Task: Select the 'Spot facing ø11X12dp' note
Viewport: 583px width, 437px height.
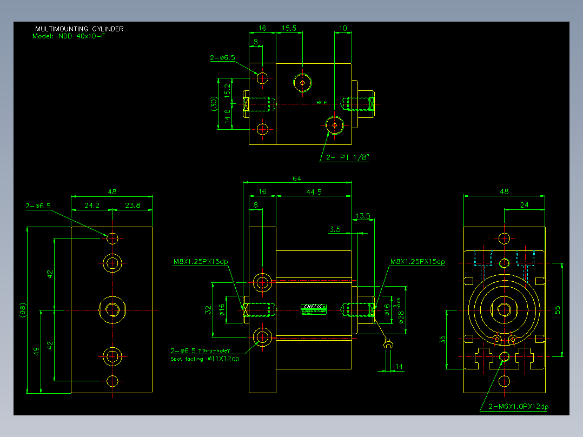Action: pos(205,359)
